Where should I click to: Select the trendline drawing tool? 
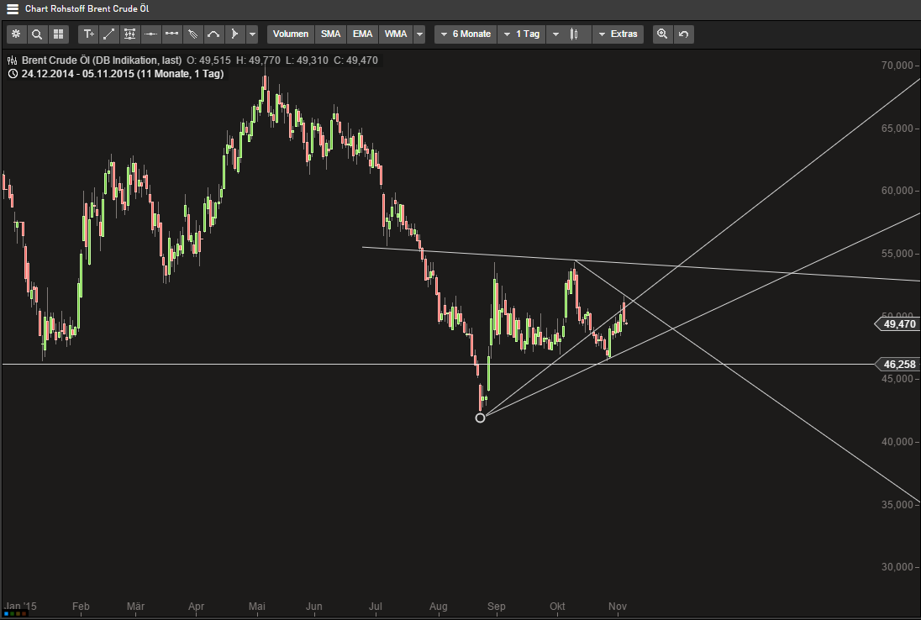108,34
